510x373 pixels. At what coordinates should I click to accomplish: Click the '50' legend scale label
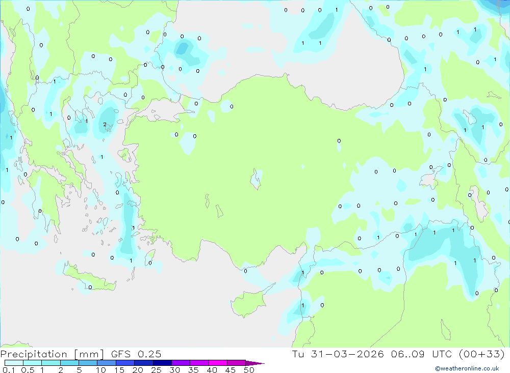(x=249, y=370)
